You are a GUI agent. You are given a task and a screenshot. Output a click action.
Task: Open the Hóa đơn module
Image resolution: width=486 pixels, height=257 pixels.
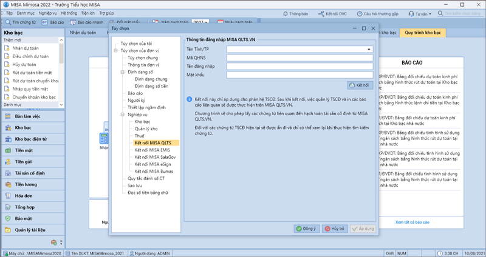(33, 196)
